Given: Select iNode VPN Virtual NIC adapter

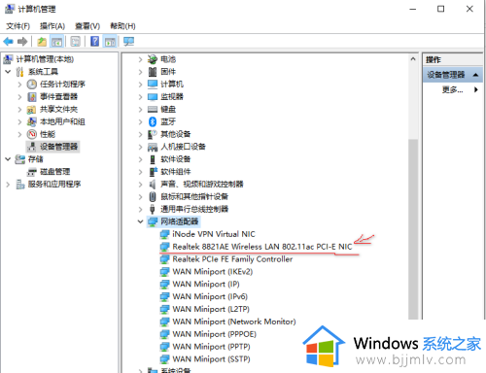Looking at the screenshot, I should [x=214, y=234].
